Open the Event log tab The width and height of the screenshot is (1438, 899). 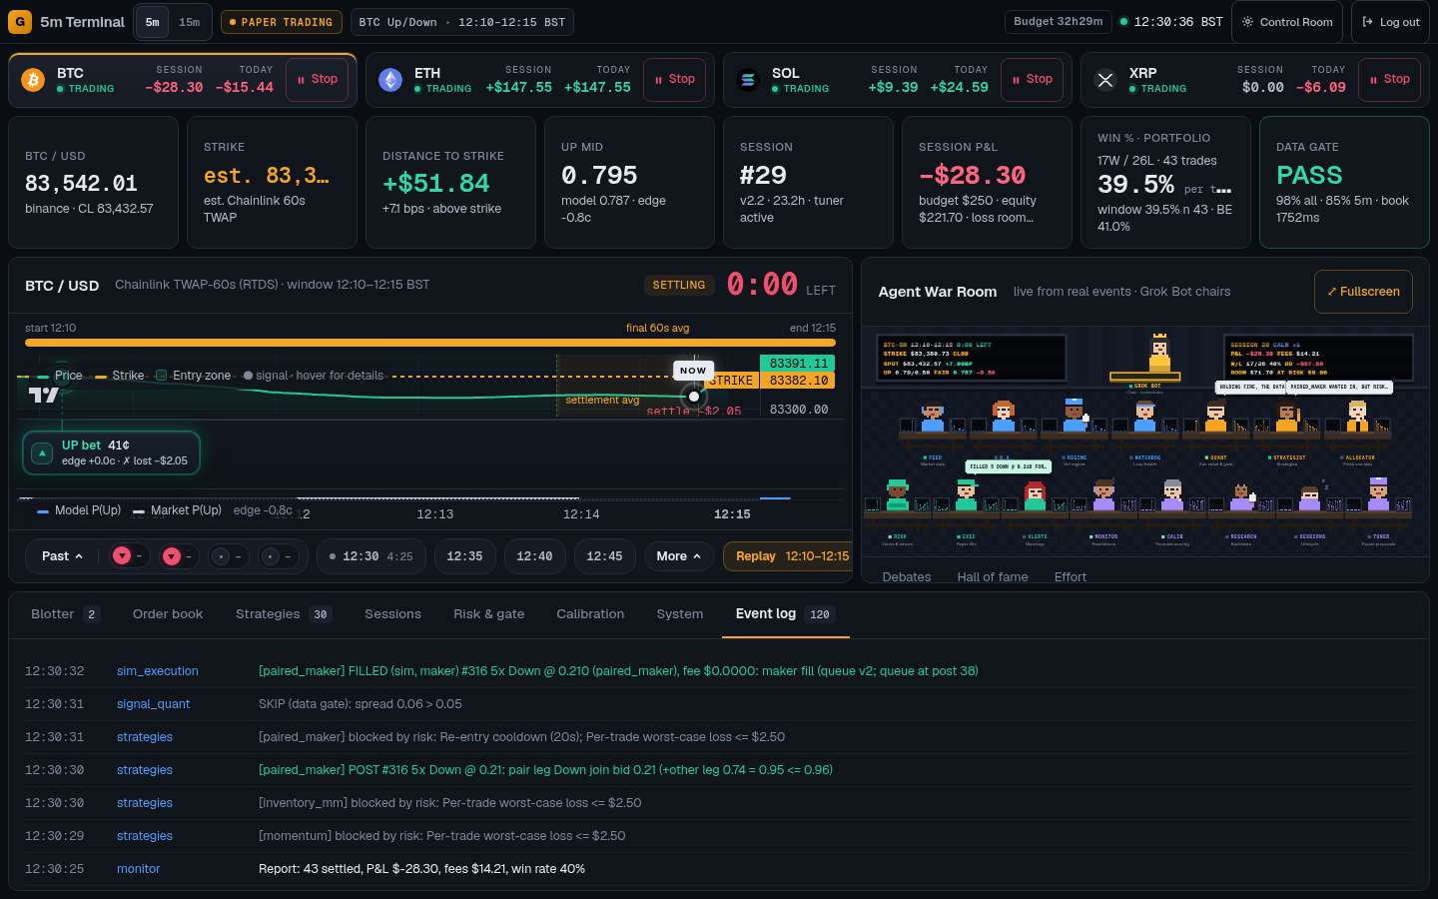tap(785, 614)
